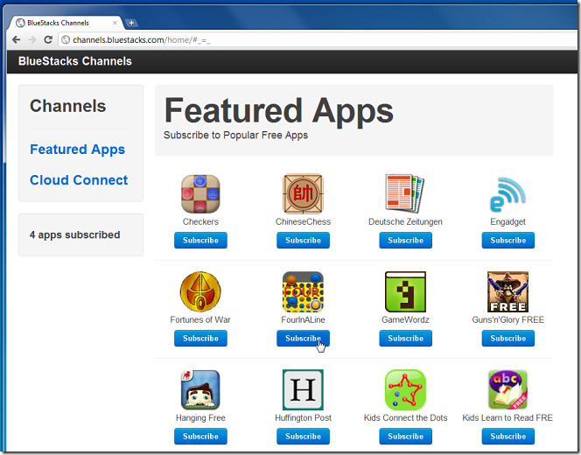
Task: Open the Deutsche Zeitungen newspaper icon
Action: click(405, 193)
